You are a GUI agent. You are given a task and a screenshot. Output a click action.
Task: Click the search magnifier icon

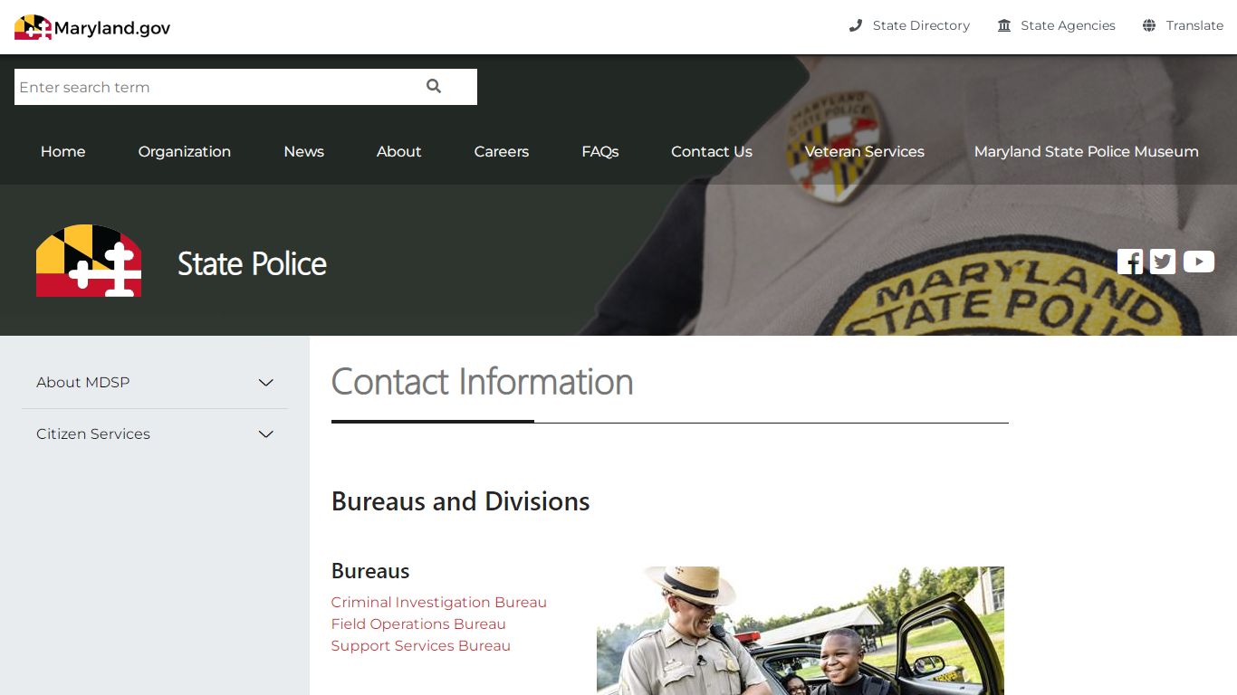(x=434, y=86)
